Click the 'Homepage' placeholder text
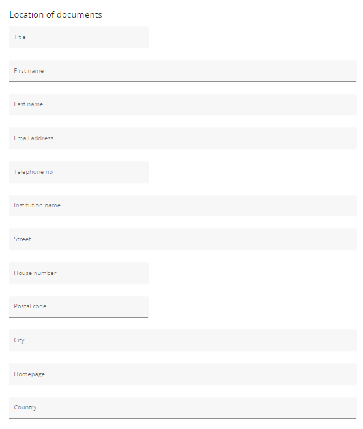Screen dimensions: 363x429 point(29,374)
